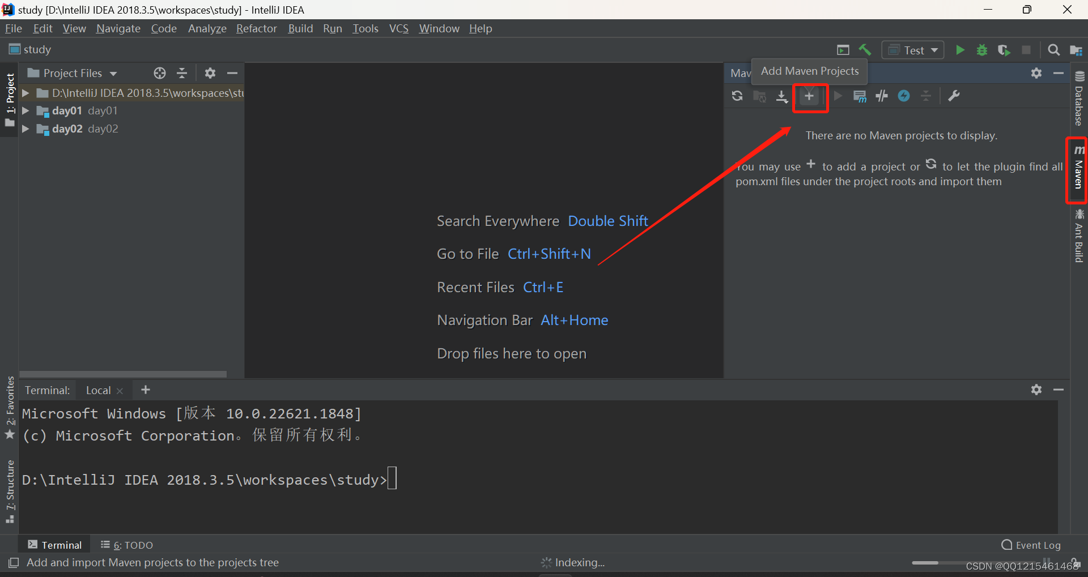The height and width of the screenshot is (577, 1088).
Task: Close the Local terminal tab
Action: 120,391
